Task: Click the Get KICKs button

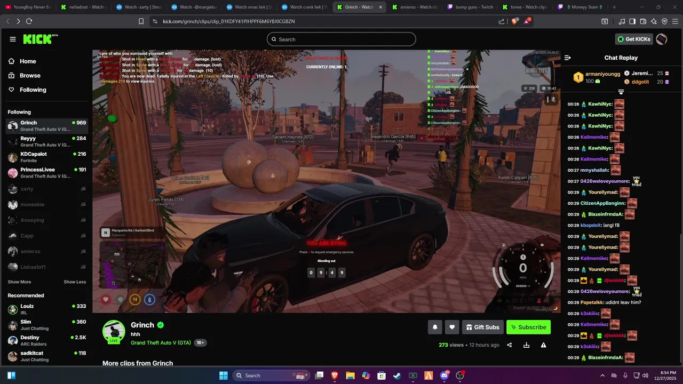Action: click(x=633, y=39)
